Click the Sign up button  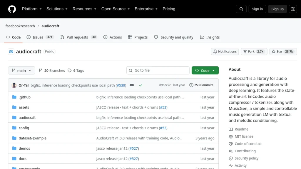tap(277, 9)
